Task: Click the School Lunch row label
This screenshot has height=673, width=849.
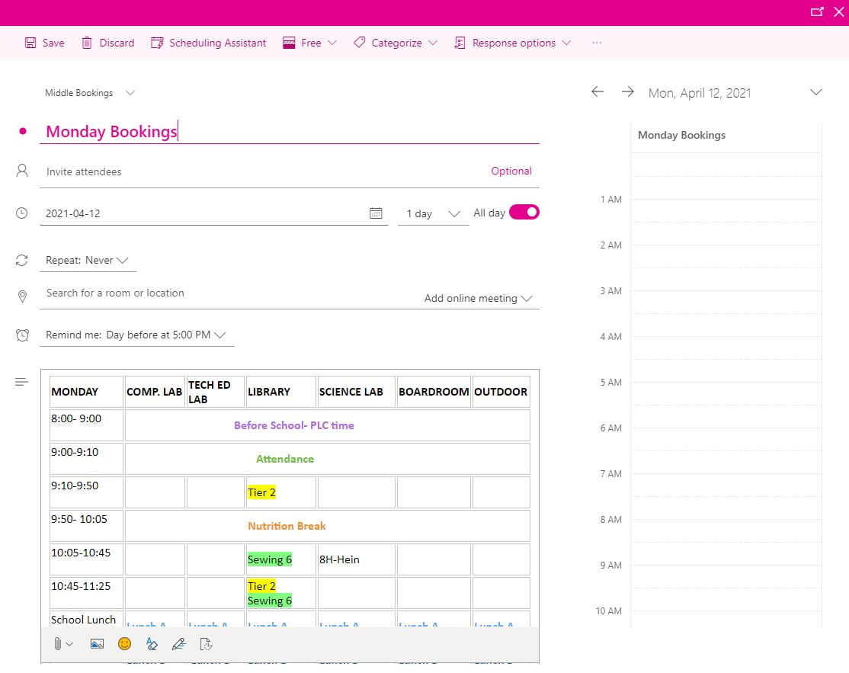Action: pyautogui.click(x=83, y=620)
